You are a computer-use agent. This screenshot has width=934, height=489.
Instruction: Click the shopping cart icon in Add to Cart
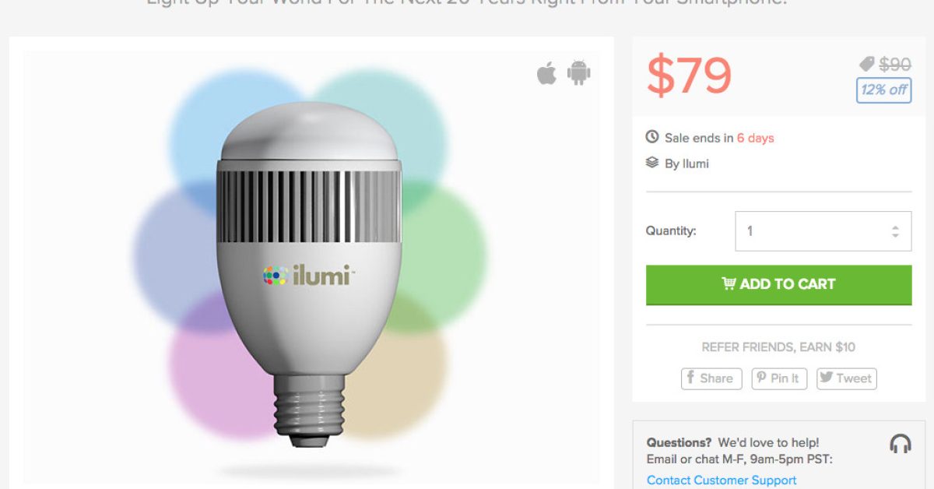[729, 284]
